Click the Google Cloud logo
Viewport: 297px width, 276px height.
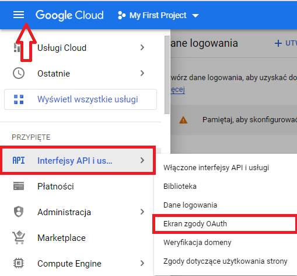[x=69, y=15]
